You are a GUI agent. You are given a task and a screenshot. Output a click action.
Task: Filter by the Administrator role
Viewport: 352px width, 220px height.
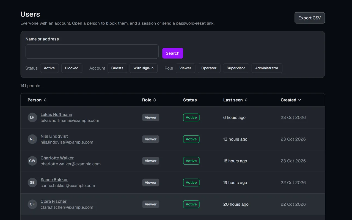pos(267,68)
